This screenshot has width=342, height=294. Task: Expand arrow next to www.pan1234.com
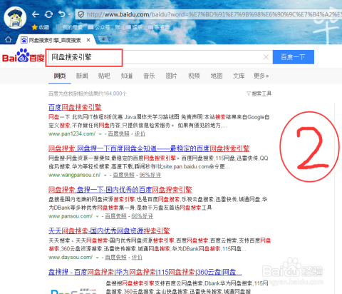coord(100,134)
